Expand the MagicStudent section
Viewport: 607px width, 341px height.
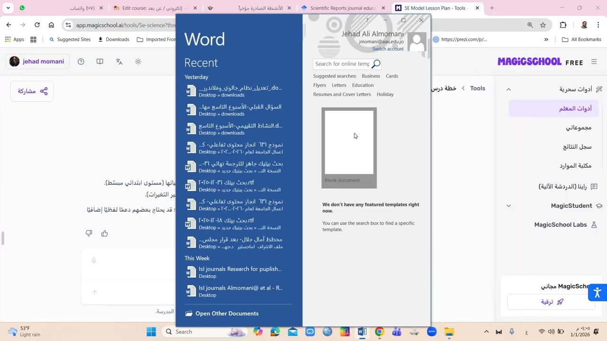508,206
